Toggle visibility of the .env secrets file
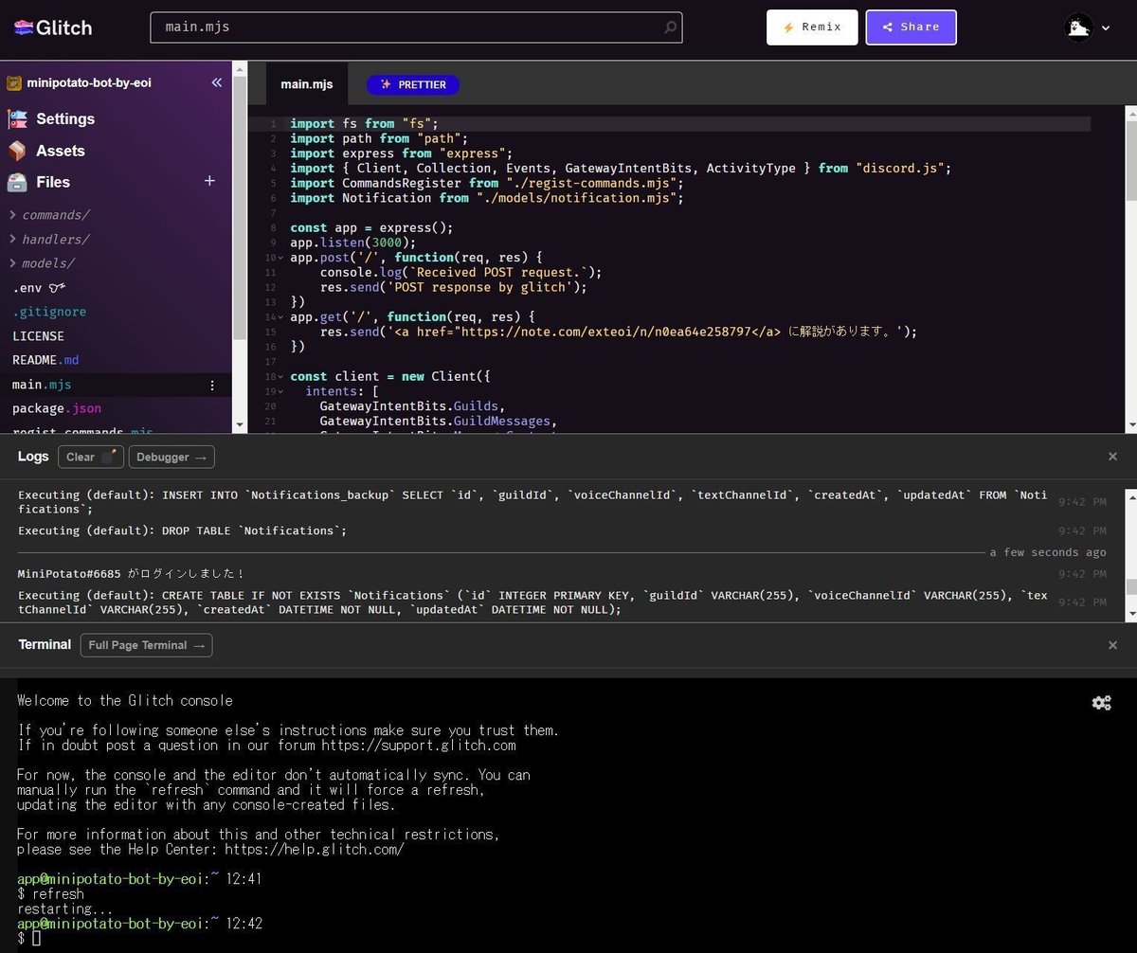This screenshot has height=953, width=1137. pos(55,287)
